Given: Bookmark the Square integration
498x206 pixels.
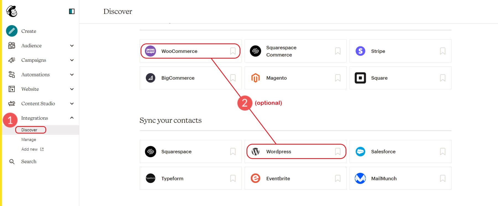Looking at the screenshot, I should [443, 78].
